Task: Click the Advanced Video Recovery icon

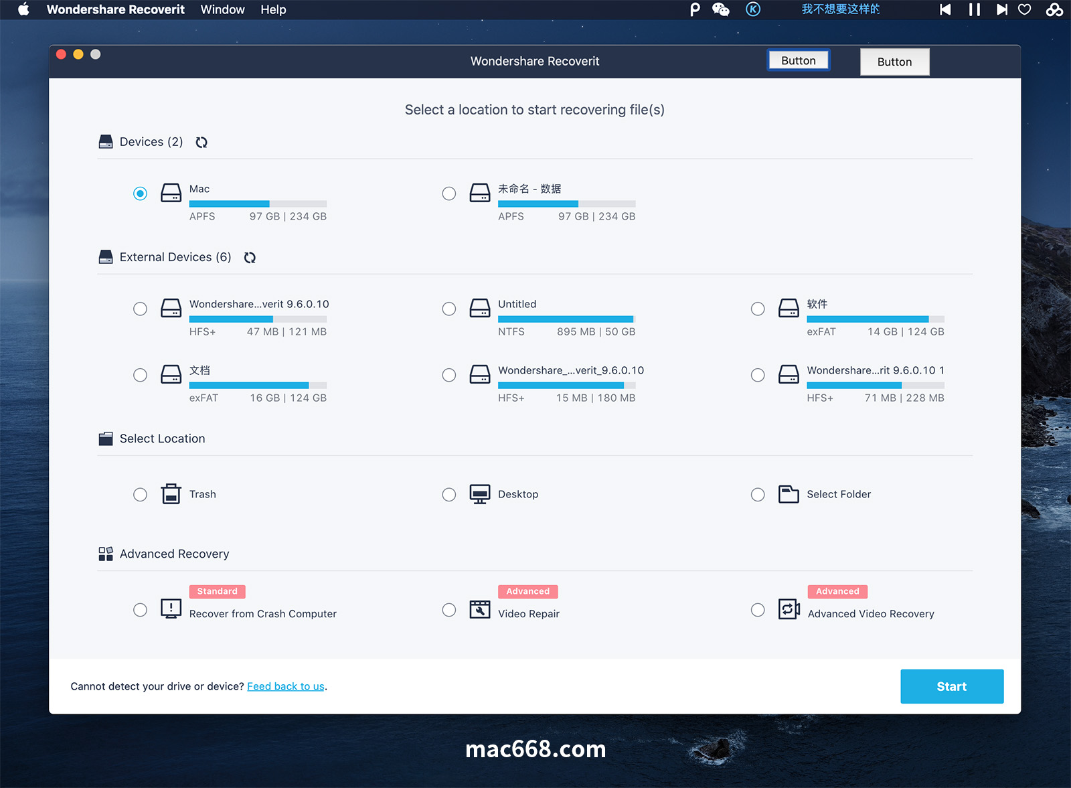Action: (x=789, y=609)
